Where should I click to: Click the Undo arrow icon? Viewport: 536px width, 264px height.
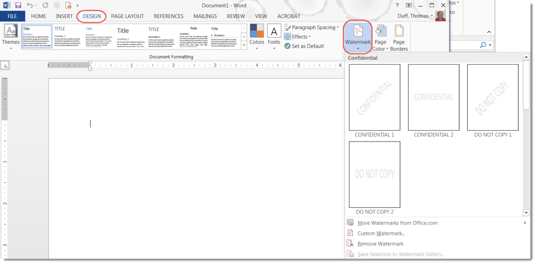pos(30,6)
